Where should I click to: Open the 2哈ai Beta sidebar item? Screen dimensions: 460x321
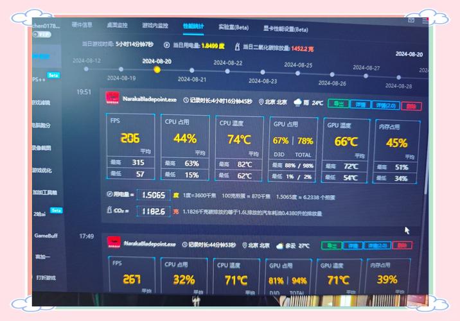(48, 213)
